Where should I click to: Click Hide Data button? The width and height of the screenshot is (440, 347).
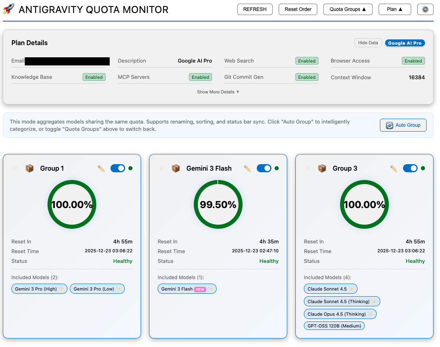coord(368,43)
